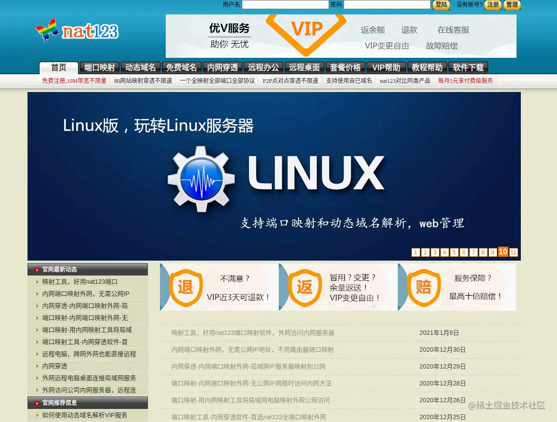Open the VIP帮助 tab
The width and height of the screenshot is (557, 422).
coord(386,67)
